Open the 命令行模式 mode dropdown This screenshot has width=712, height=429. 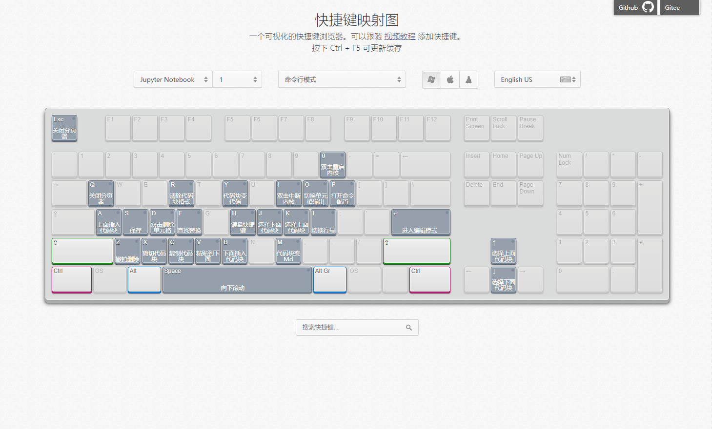342,79
